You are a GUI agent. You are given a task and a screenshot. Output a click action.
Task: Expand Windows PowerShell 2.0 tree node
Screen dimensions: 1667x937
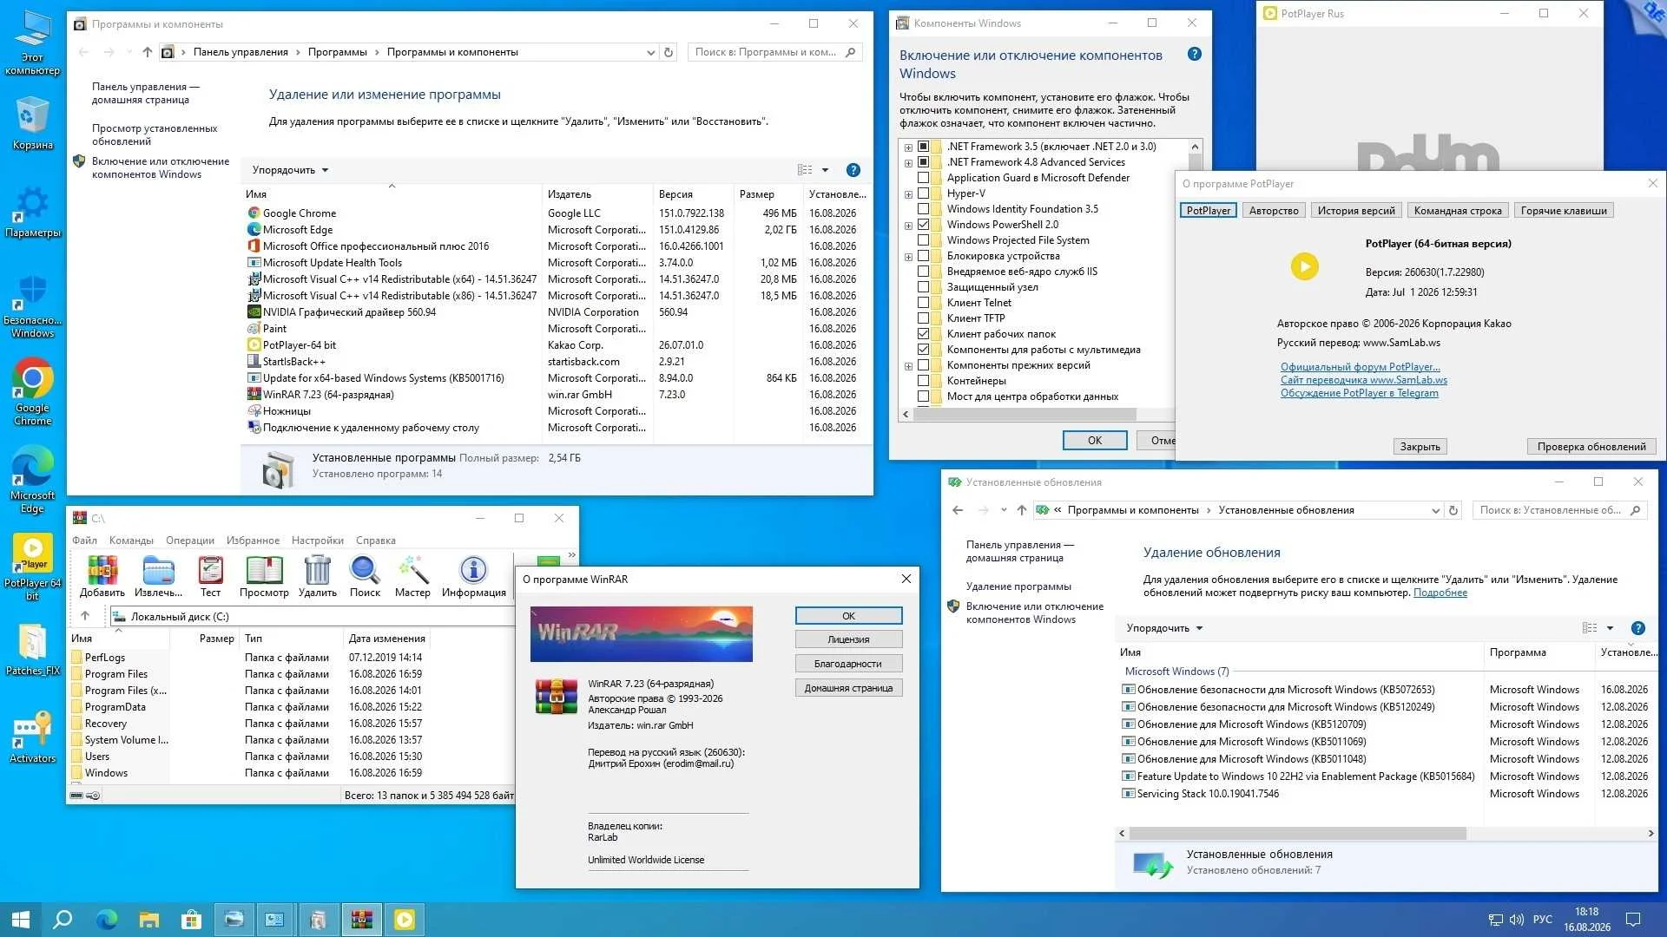pyautogui.click(x=908, y=226)
